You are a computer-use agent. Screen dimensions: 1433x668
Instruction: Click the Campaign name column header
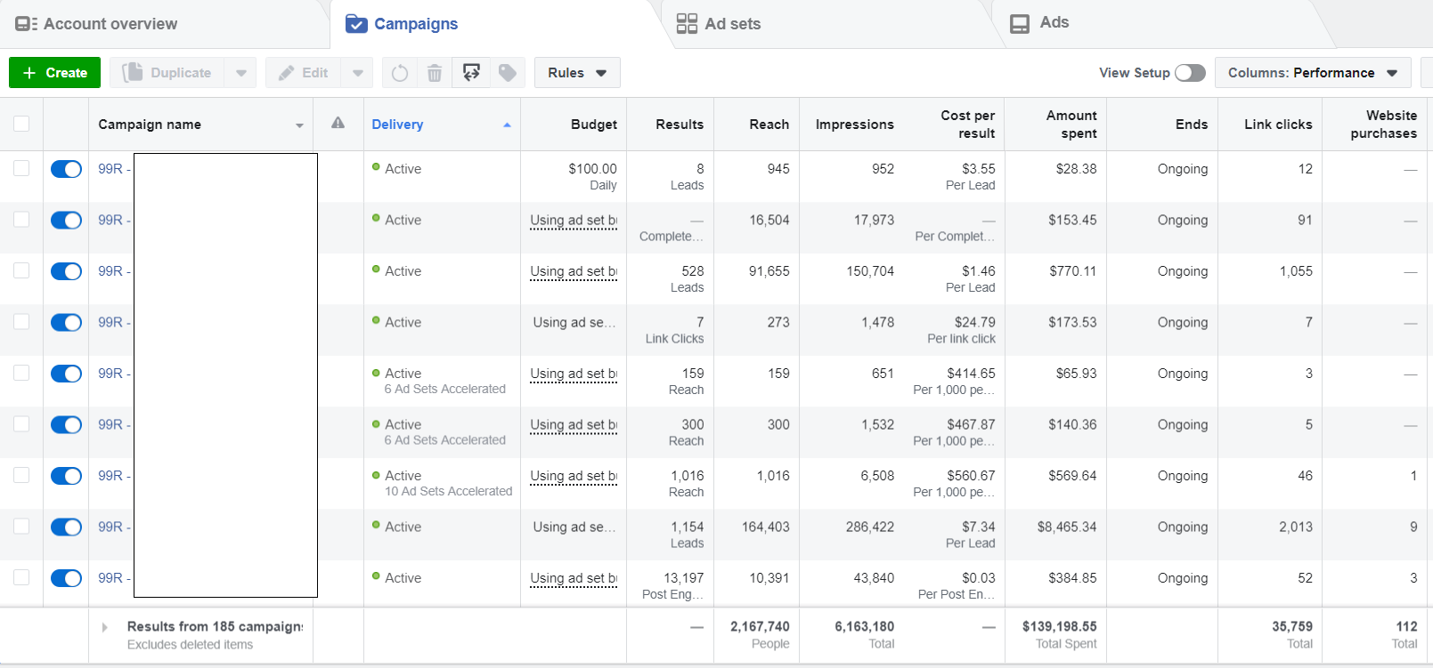point(150,125)
